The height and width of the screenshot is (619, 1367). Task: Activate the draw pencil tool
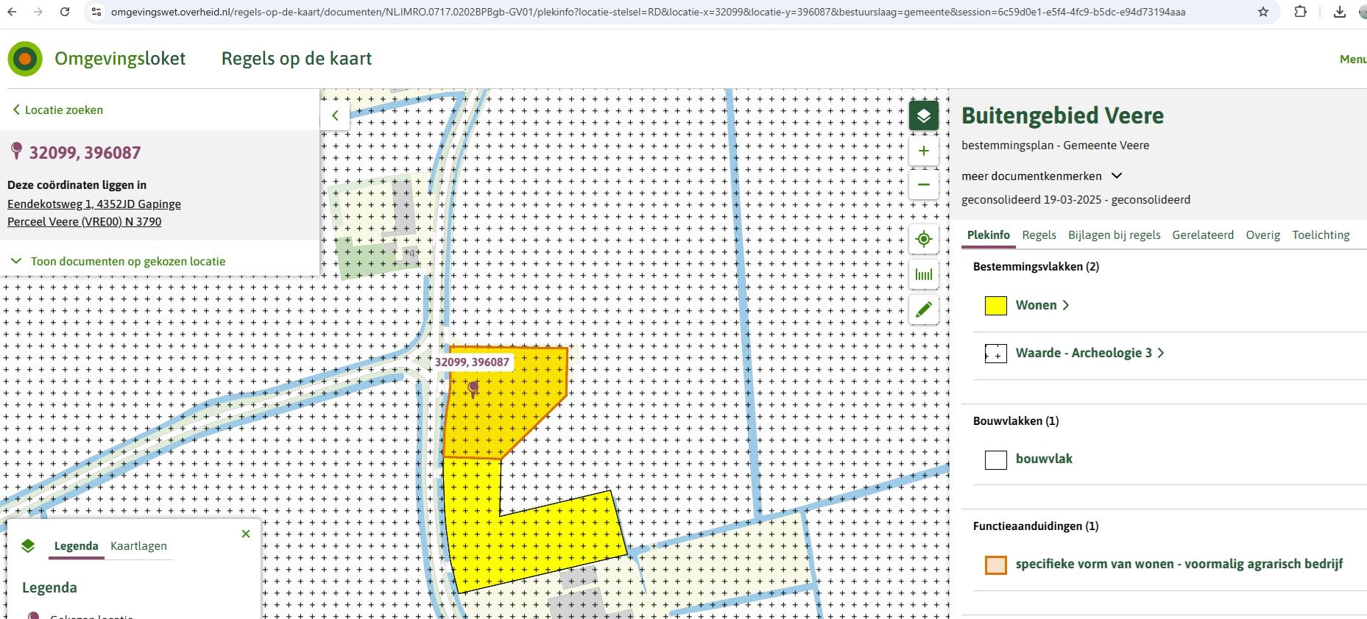pyautogui.click(x=924, y=309)
